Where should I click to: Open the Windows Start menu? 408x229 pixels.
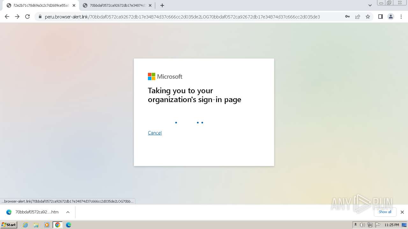point(9,225)
